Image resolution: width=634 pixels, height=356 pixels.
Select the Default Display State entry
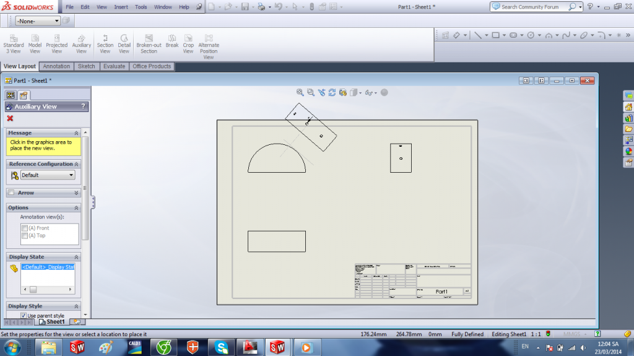pyautogui.click(x=48, y=267)
